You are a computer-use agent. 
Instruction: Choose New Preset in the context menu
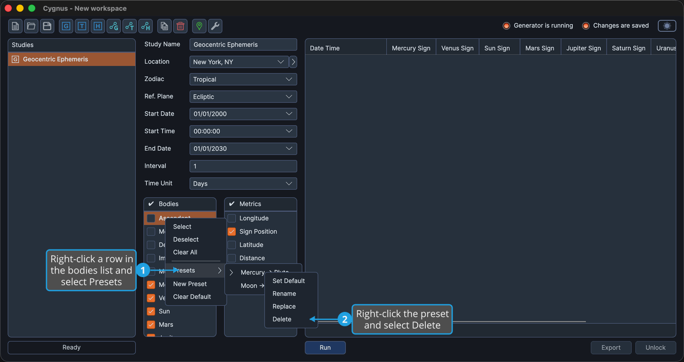coord(196,284)
